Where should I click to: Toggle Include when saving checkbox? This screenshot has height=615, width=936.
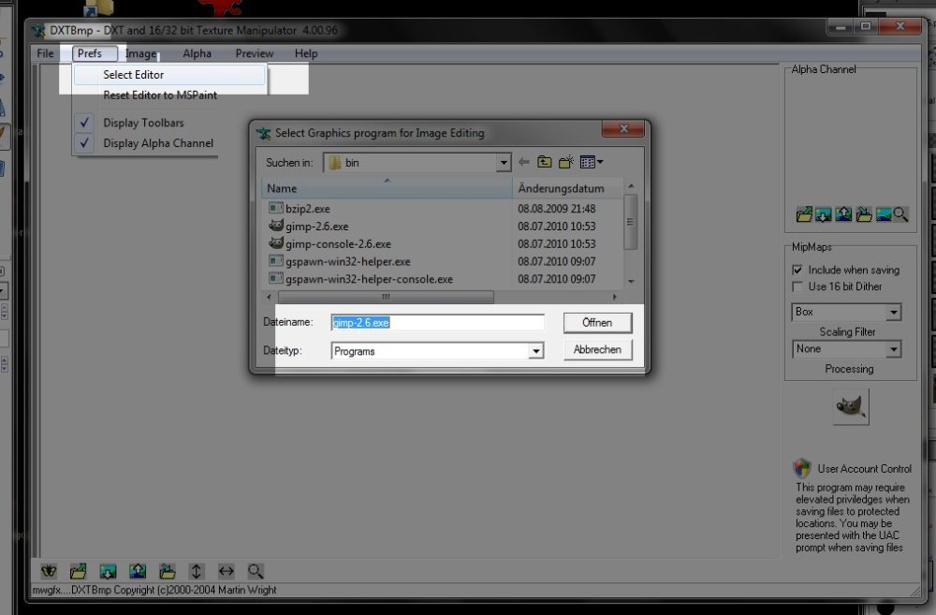[x=797, y=270]
